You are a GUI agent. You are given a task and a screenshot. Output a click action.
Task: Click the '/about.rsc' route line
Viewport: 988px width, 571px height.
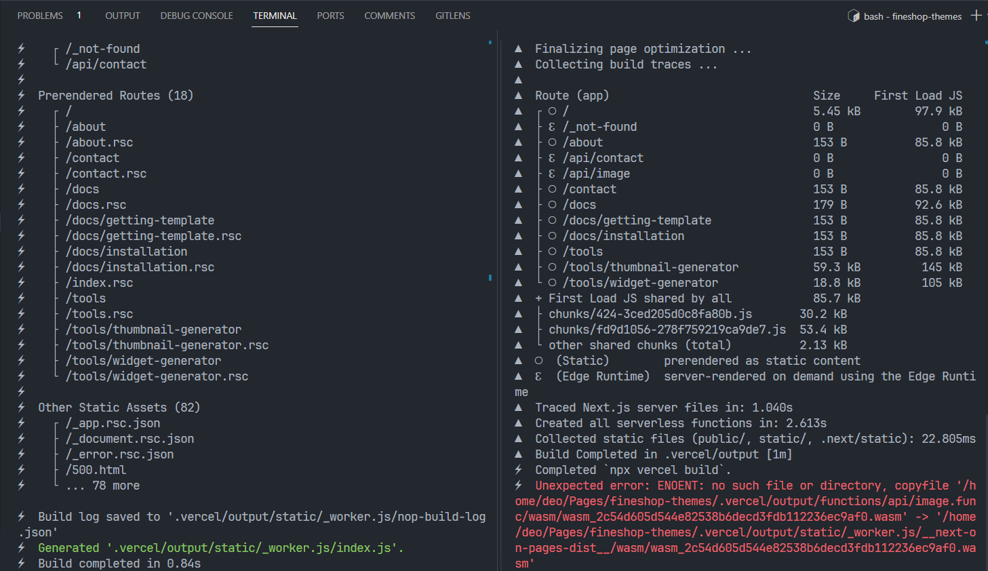[x=99, y=142]
